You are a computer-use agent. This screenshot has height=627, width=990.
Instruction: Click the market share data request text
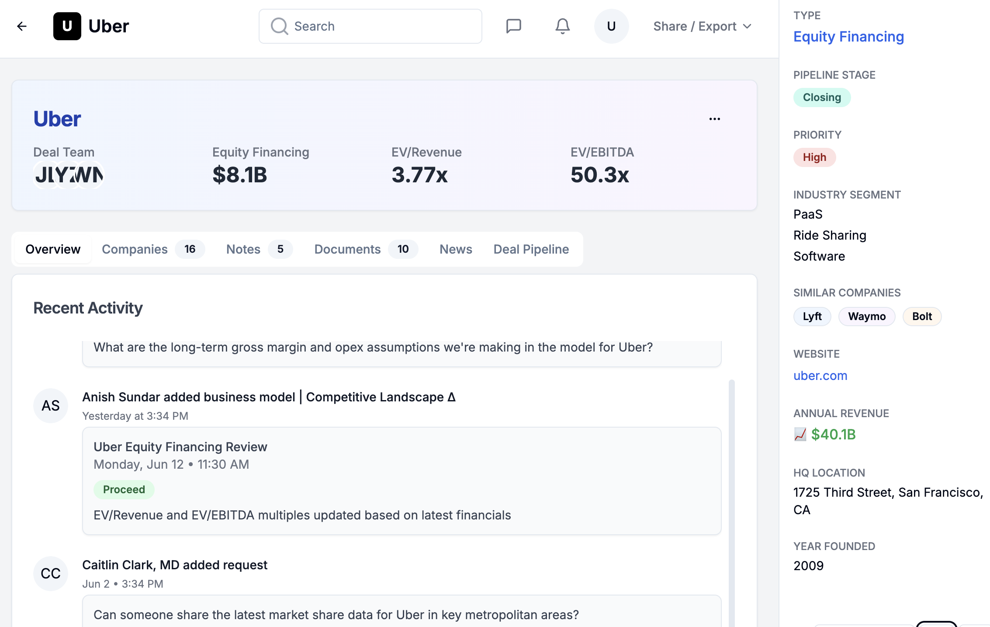click(x=336, y=615)
